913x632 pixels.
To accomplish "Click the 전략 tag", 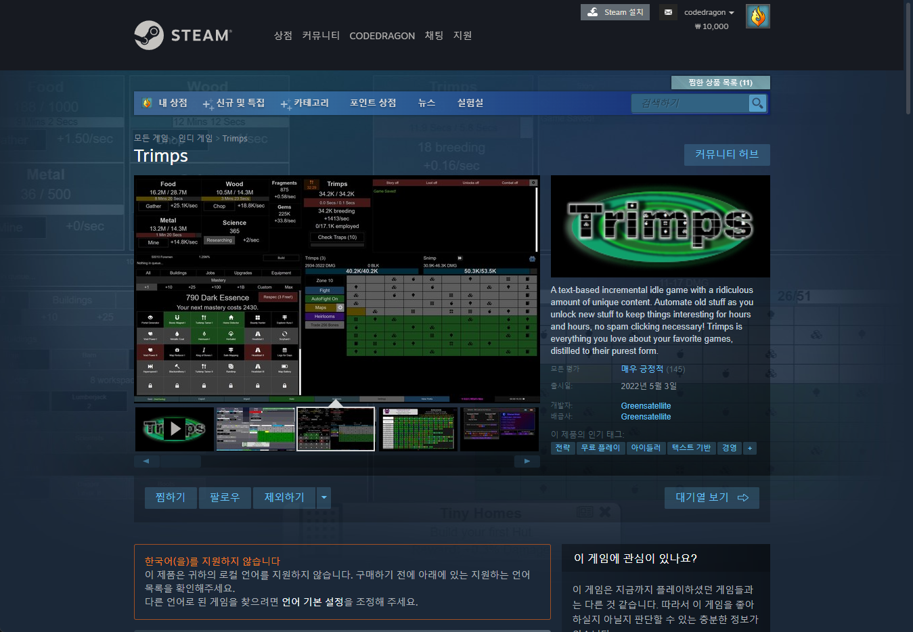I will tap(563, 448).
